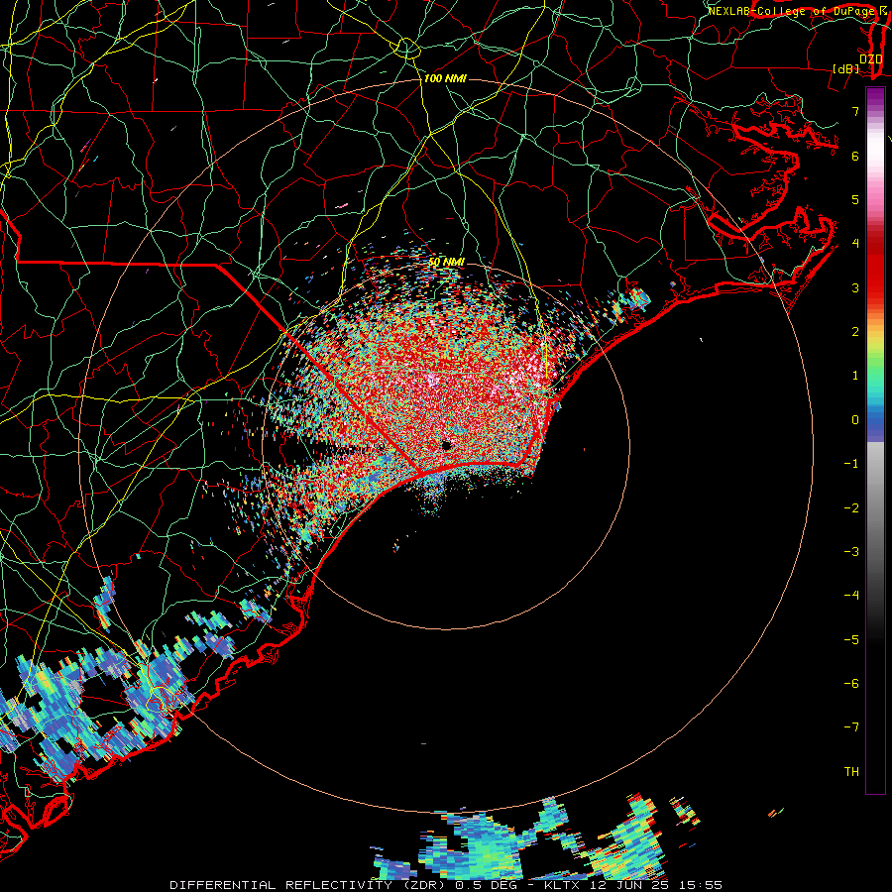Click the "7" tick label on color scale
Image resolution: width=892 pixels, height=892 pixels.
click(855, 111)
